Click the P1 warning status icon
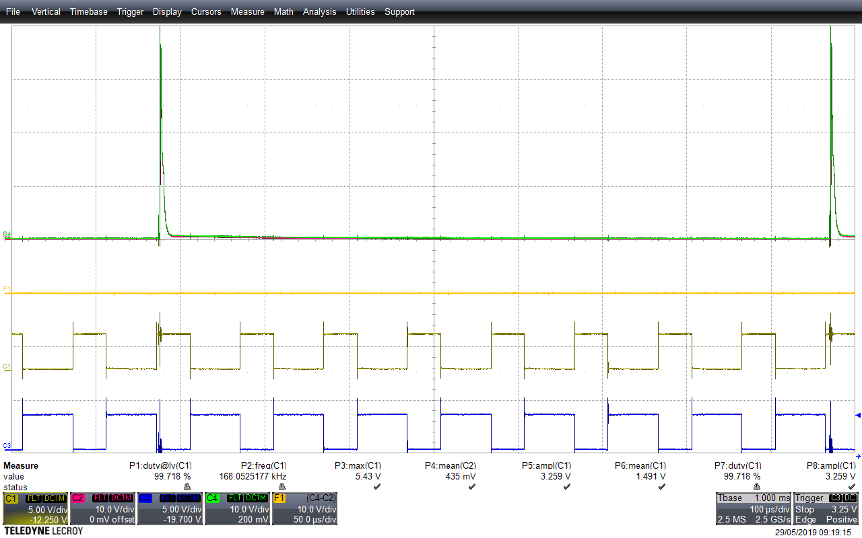862x538 pixels. (x=187, y=486)
